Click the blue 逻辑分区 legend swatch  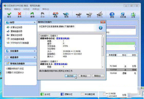(x=62, y=94)
